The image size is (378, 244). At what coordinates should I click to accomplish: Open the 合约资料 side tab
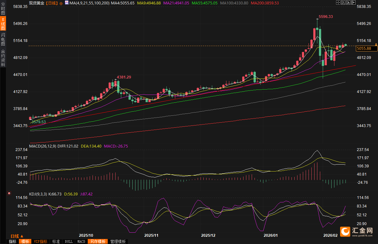(3, 58)
